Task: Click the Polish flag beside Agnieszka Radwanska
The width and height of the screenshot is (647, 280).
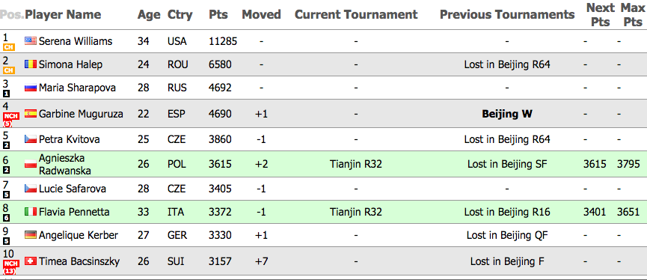Action: pyautogui.click(x=31, y=164)
